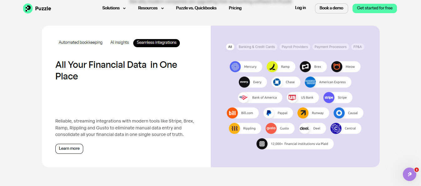Viewport: 421px width, 186px height.
Task: Click the Mercury logo icon
Action: [235, 67]
